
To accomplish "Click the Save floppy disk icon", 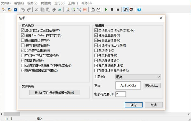I will [15, 10].
